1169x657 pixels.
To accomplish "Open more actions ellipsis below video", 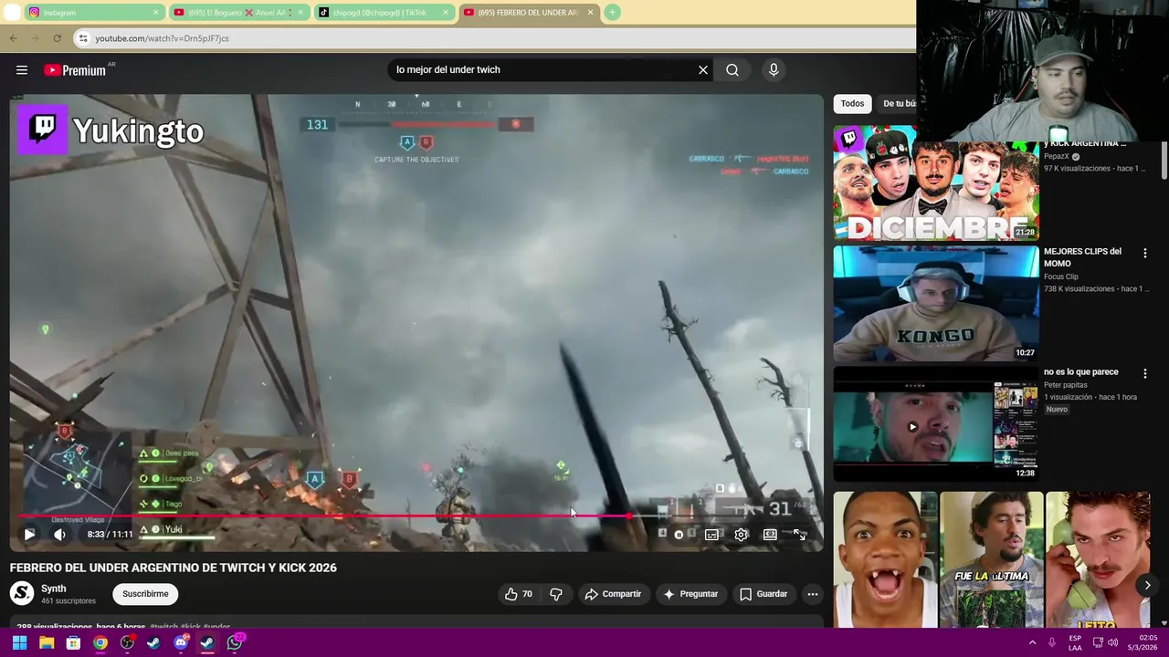I will [812, 594].
